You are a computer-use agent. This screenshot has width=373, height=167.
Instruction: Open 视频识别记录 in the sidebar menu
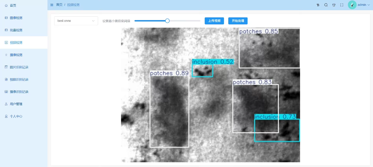tap(24, 79)
